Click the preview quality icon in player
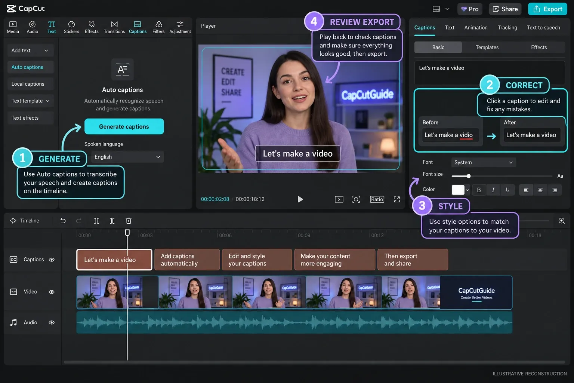Image resolution: width=574 pixels, height=383 pixels. [x=339, y=199]
